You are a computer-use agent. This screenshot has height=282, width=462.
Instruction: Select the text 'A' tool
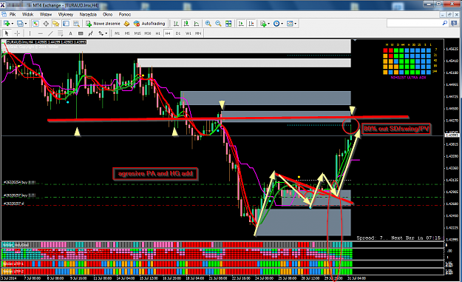[70, 33]
